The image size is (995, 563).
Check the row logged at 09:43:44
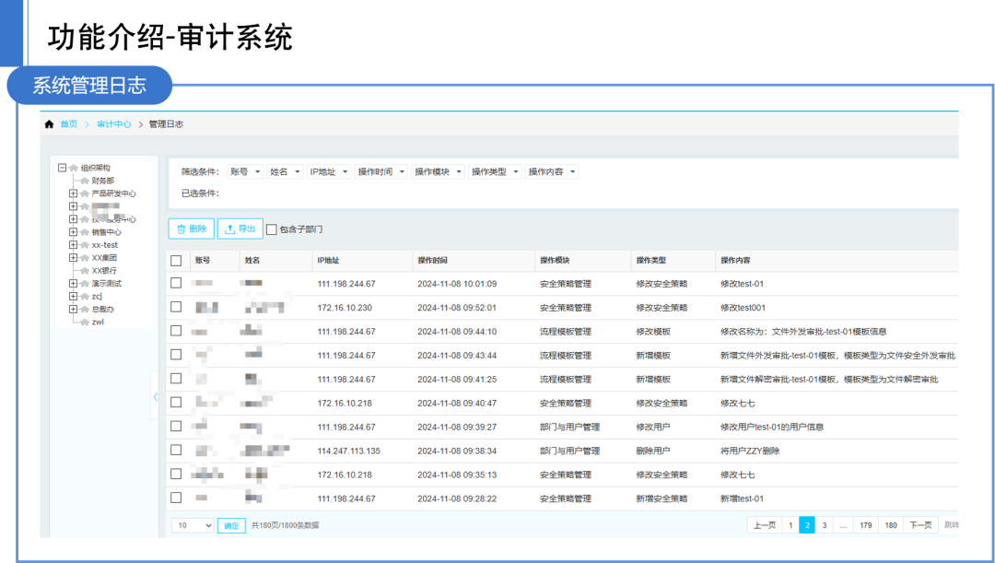tap(176, 355)
